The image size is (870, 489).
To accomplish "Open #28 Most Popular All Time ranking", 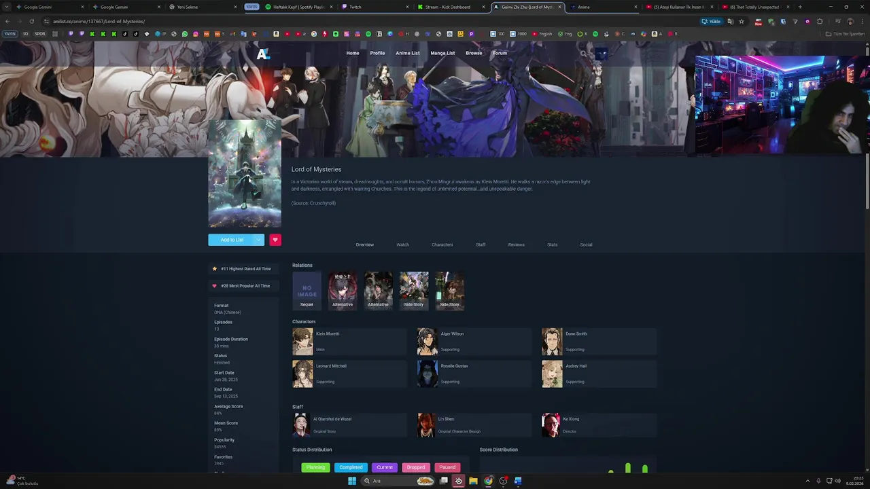I will coord(243,286).
